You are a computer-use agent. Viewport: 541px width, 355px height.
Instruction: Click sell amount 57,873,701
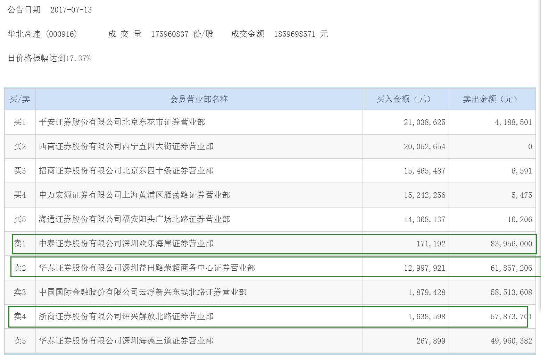point(511,316)
